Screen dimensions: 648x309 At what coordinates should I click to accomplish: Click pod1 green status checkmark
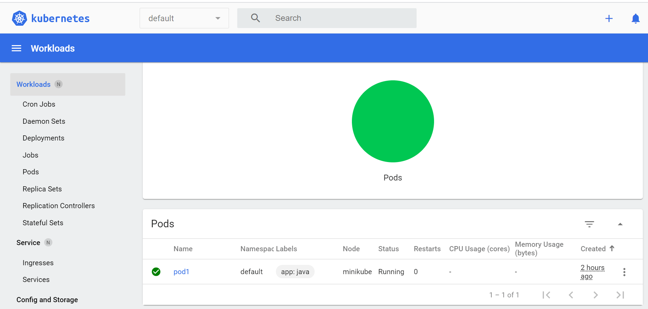pos(156,272)
